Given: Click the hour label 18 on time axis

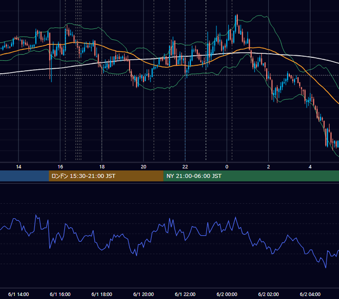Looking at the screenshot, I should coord(102,167).
